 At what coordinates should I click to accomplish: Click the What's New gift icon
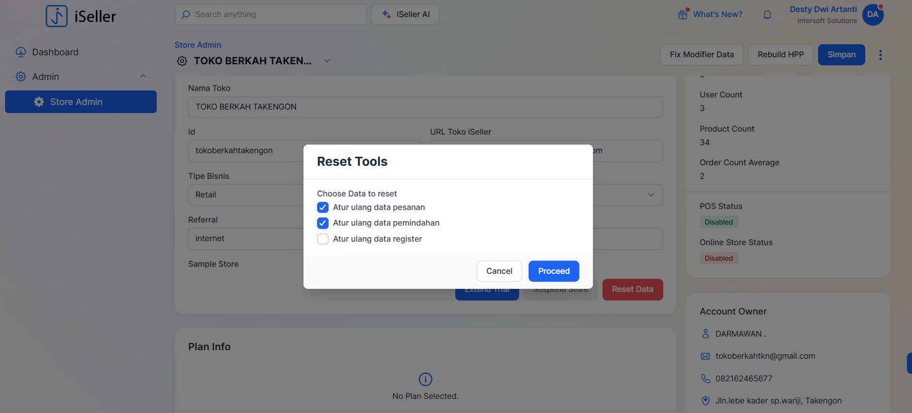tap(683, 15)
